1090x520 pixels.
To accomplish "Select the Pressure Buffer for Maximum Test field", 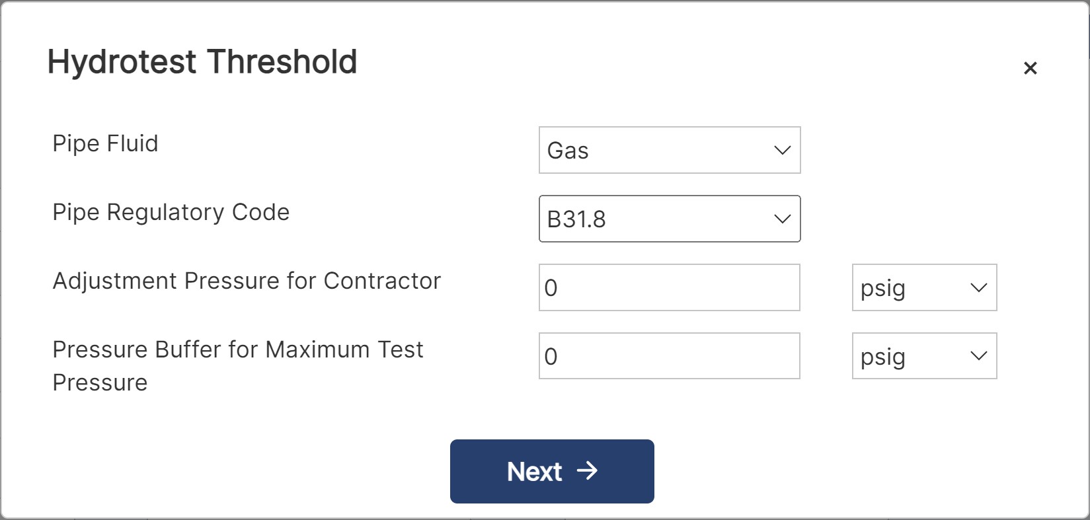I will coord(670,355).
